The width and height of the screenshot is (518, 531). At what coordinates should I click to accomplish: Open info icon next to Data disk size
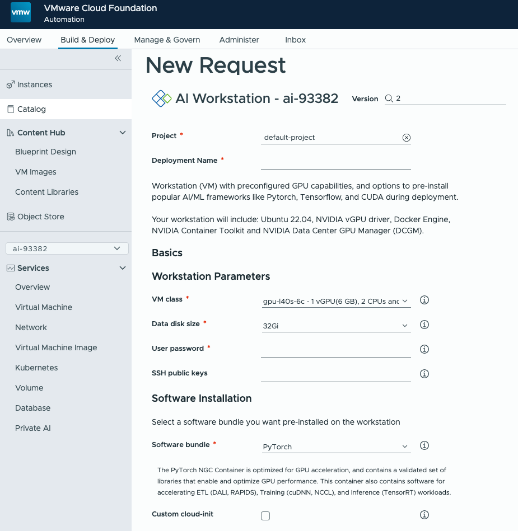point(424,325)
